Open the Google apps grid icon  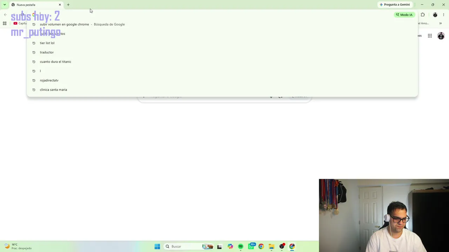click(x=430, y=36)
